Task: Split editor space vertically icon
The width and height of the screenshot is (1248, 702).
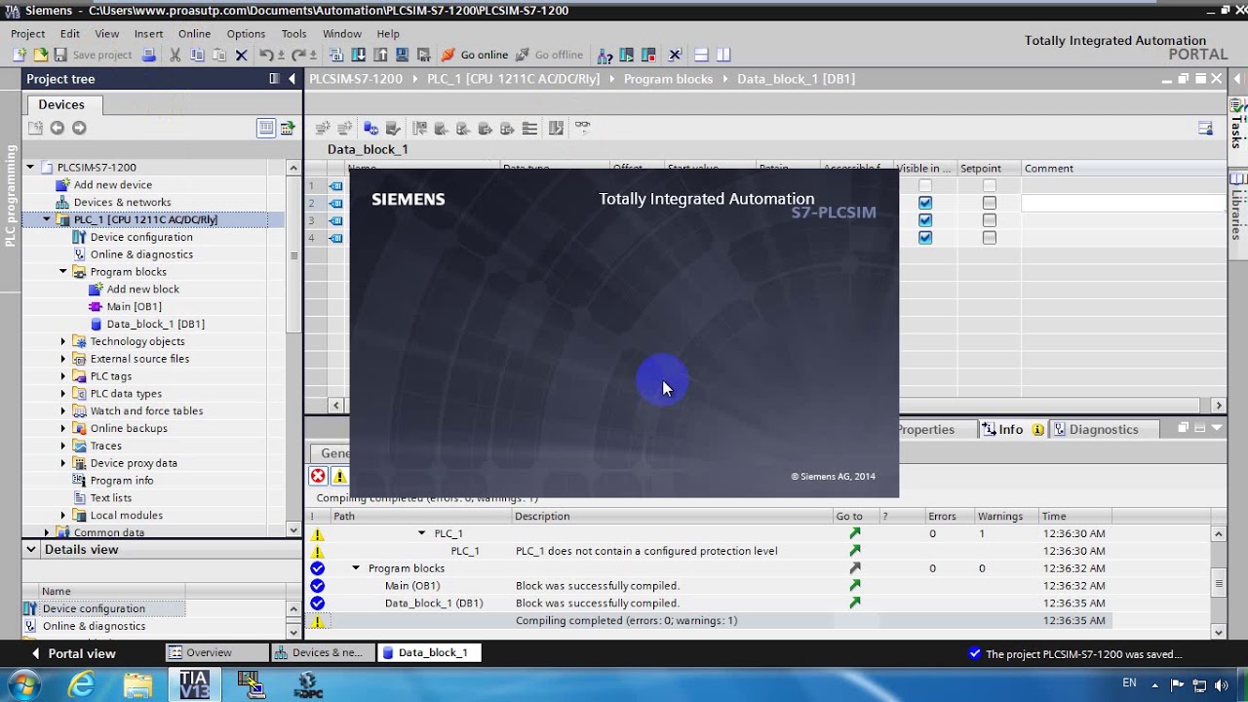Action: [x=723, y=55]
